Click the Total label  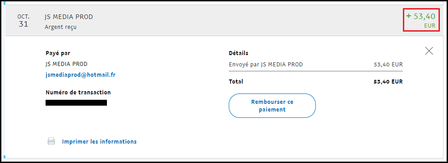tap(236, 82)
